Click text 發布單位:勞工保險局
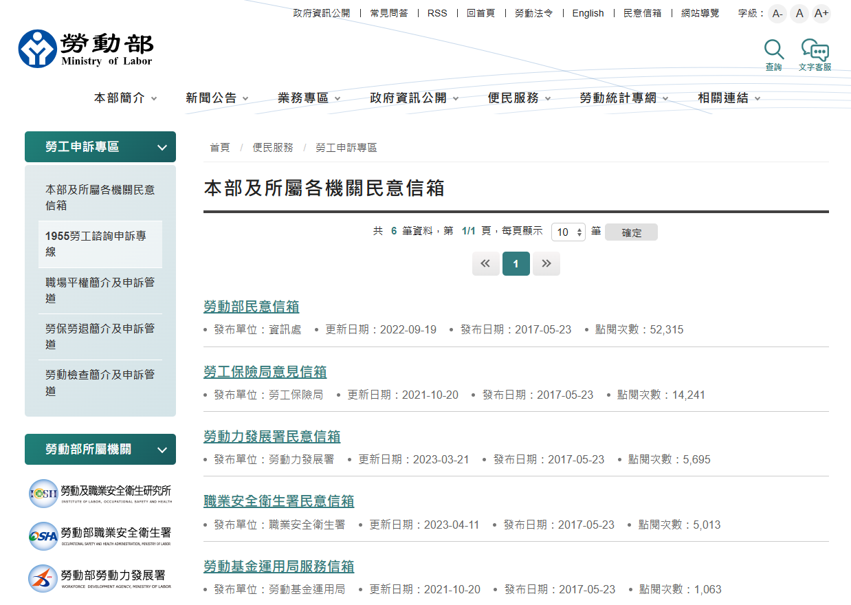The image size is (851, 605). [268, 395]
